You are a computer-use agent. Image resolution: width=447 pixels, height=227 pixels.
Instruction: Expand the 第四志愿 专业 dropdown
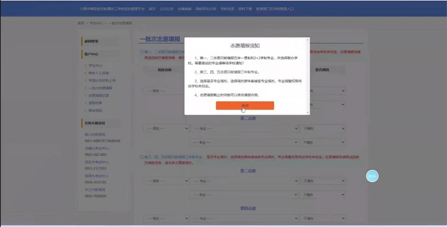pos(244,219)
